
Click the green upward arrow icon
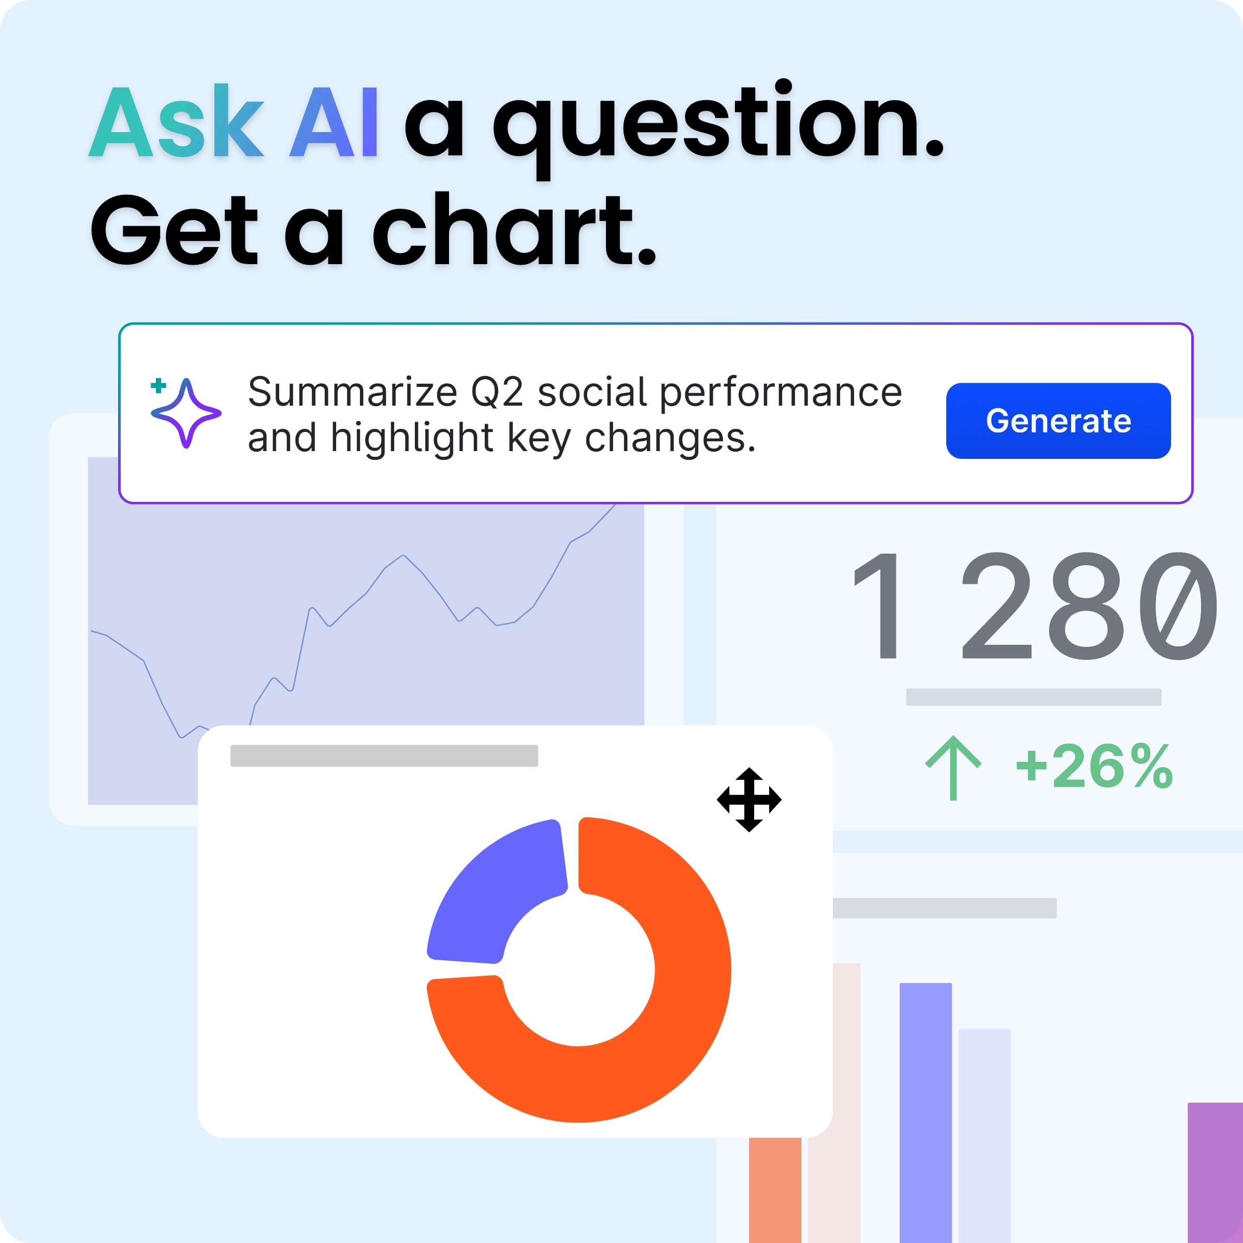[x=953, y=768]
